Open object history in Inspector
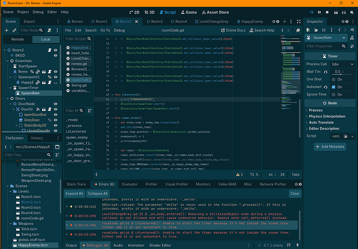Screen dimensions: 358x249 coord(352,30)
